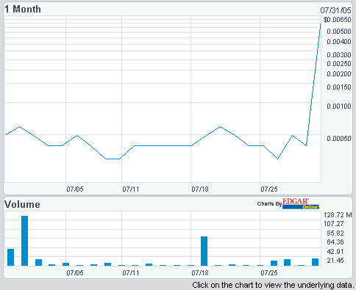Viewport: 356px width, 290px height.
Task: Click the 07/25 label under price chart
Action: [269, 189]
